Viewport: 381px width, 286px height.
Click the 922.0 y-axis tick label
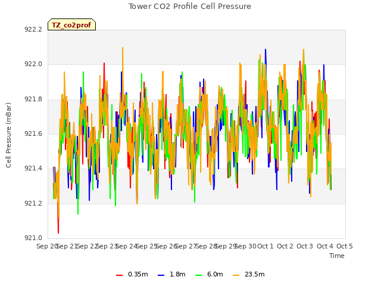pos(33,64)
